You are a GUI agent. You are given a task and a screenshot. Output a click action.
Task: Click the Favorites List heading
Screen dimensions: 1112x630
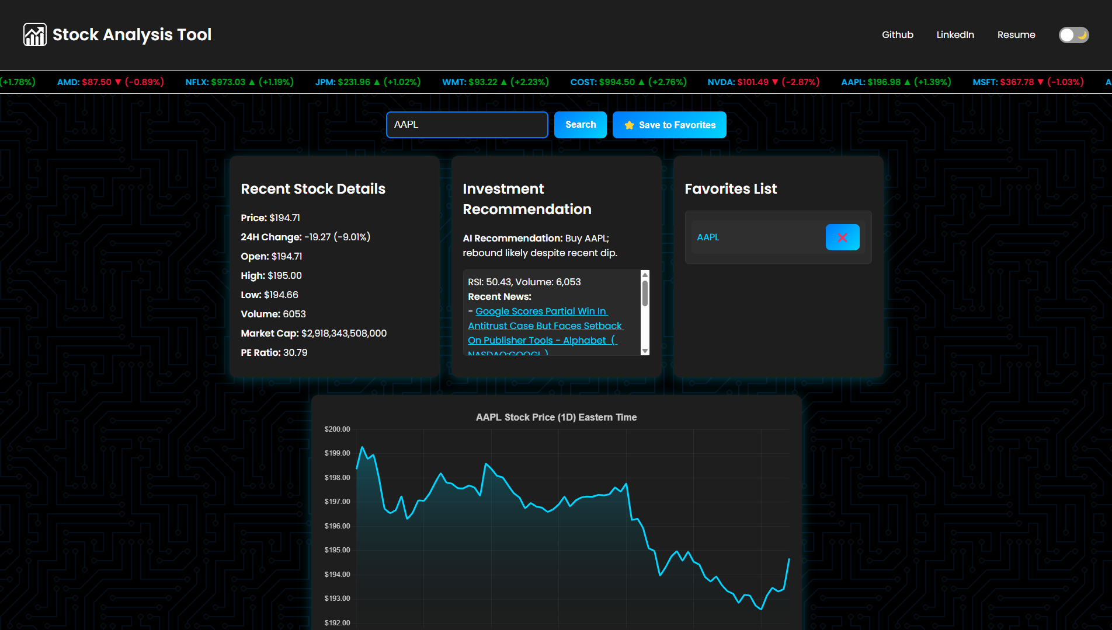[x=731, y=189]
